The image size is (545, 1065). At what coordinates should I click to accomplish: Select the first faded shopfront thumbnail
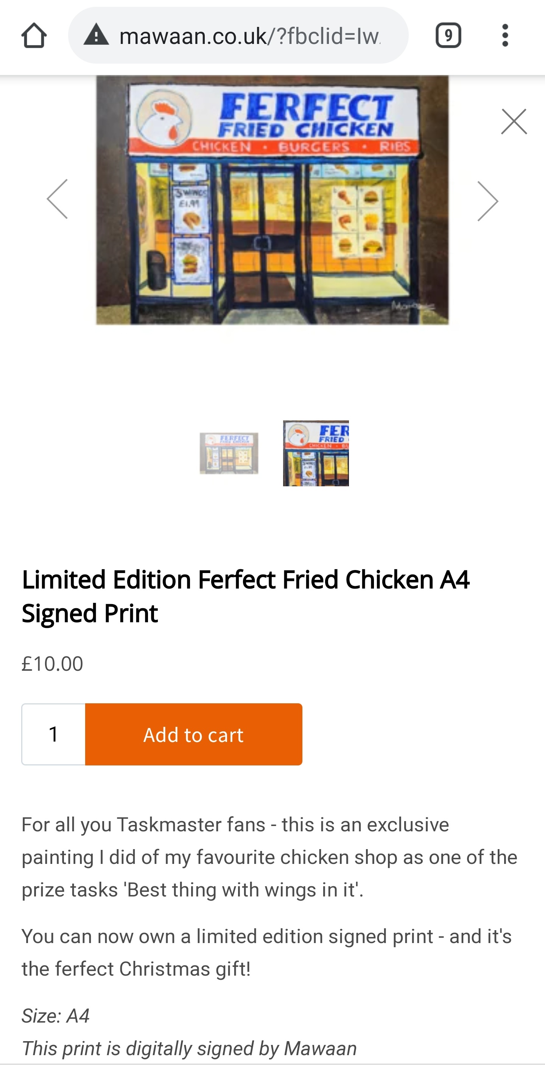point(229,453)
